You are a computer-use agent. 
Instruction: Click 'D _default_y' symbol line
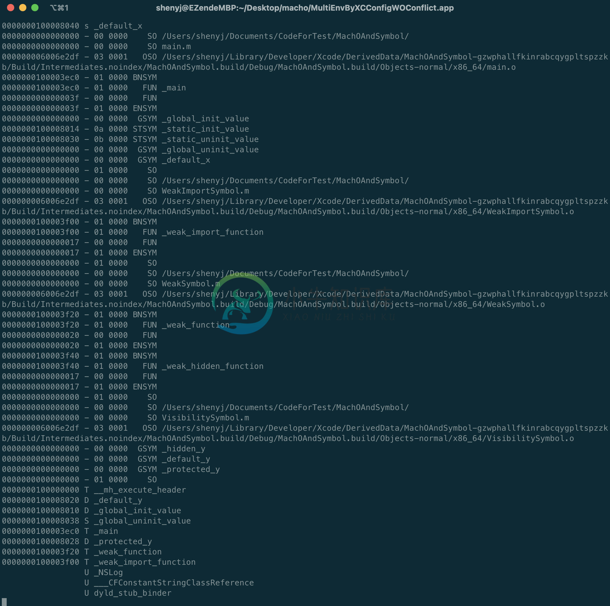[x=113, y=500]
